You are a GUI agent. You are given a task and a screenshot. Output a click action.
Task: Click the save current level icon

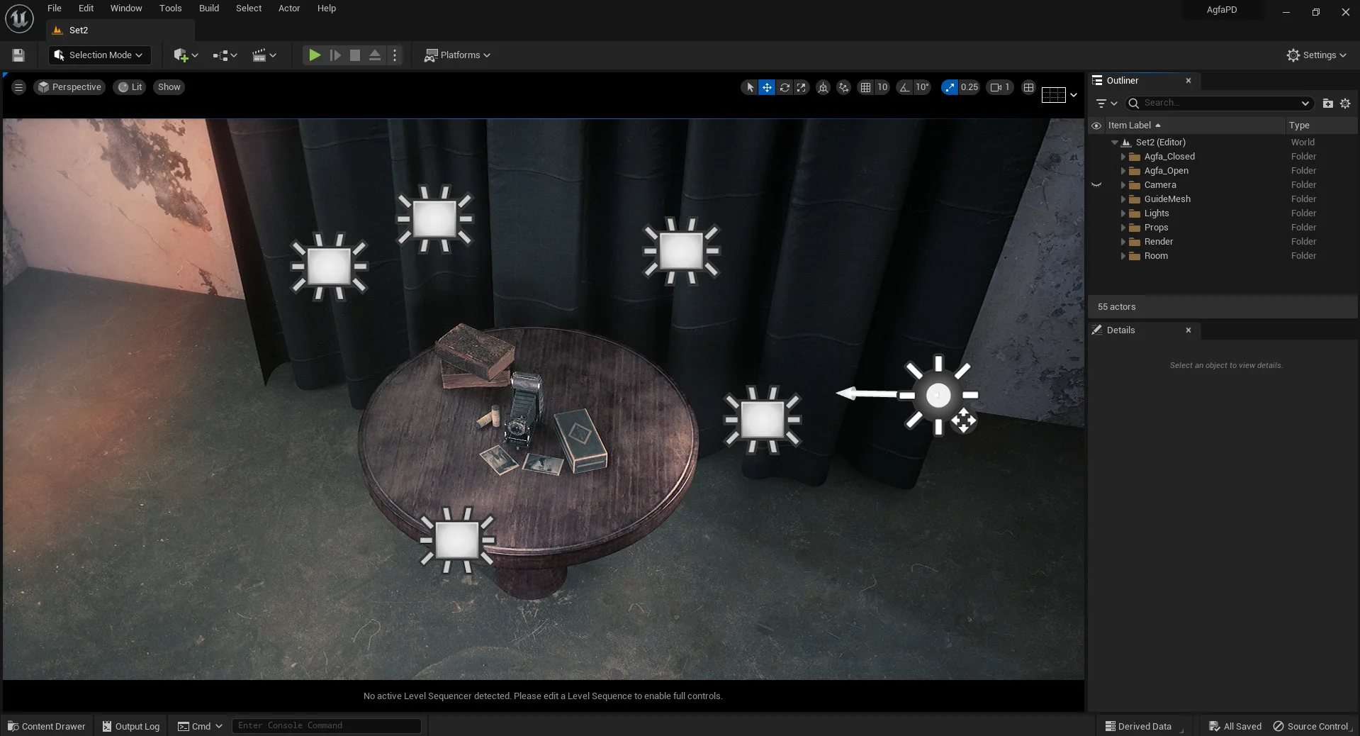(18, 55)
